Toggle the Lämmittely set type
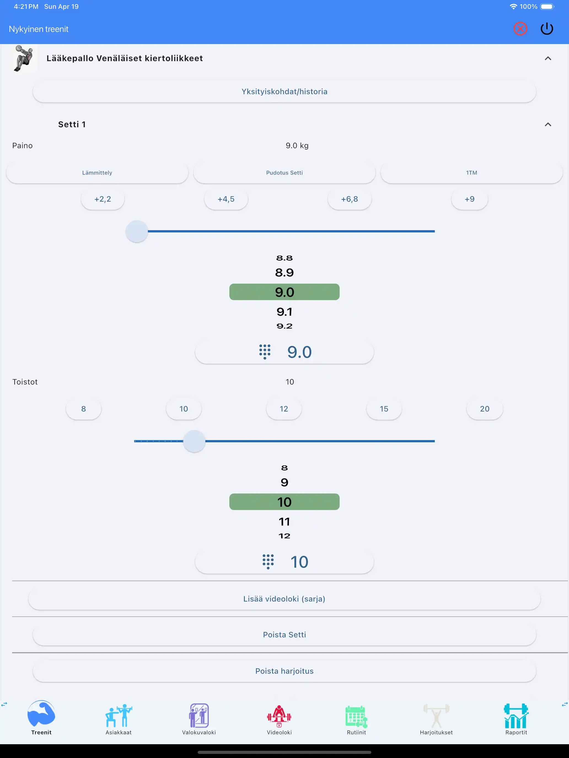The width and height of the screenshot is (569, 758). (97, 173)
